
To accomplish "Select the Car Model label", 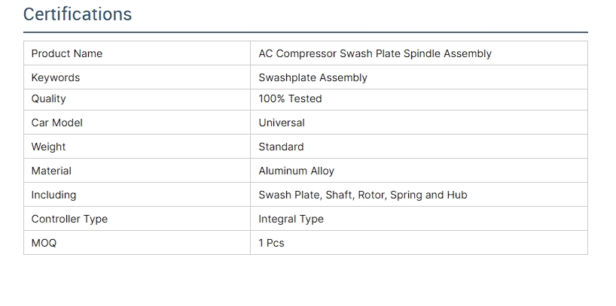I will click(57, 123).
